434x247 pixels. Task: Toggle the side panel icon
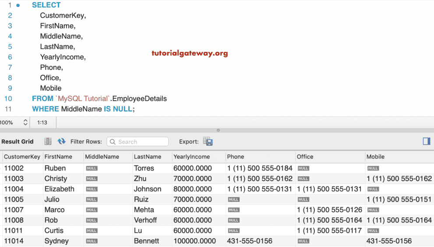click(x=427, y=141)
